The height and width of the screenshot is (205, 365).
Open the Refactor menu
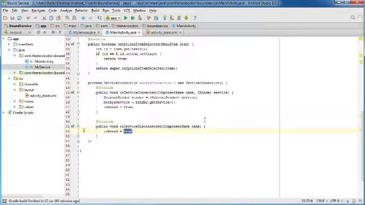(x=82, y=10)
